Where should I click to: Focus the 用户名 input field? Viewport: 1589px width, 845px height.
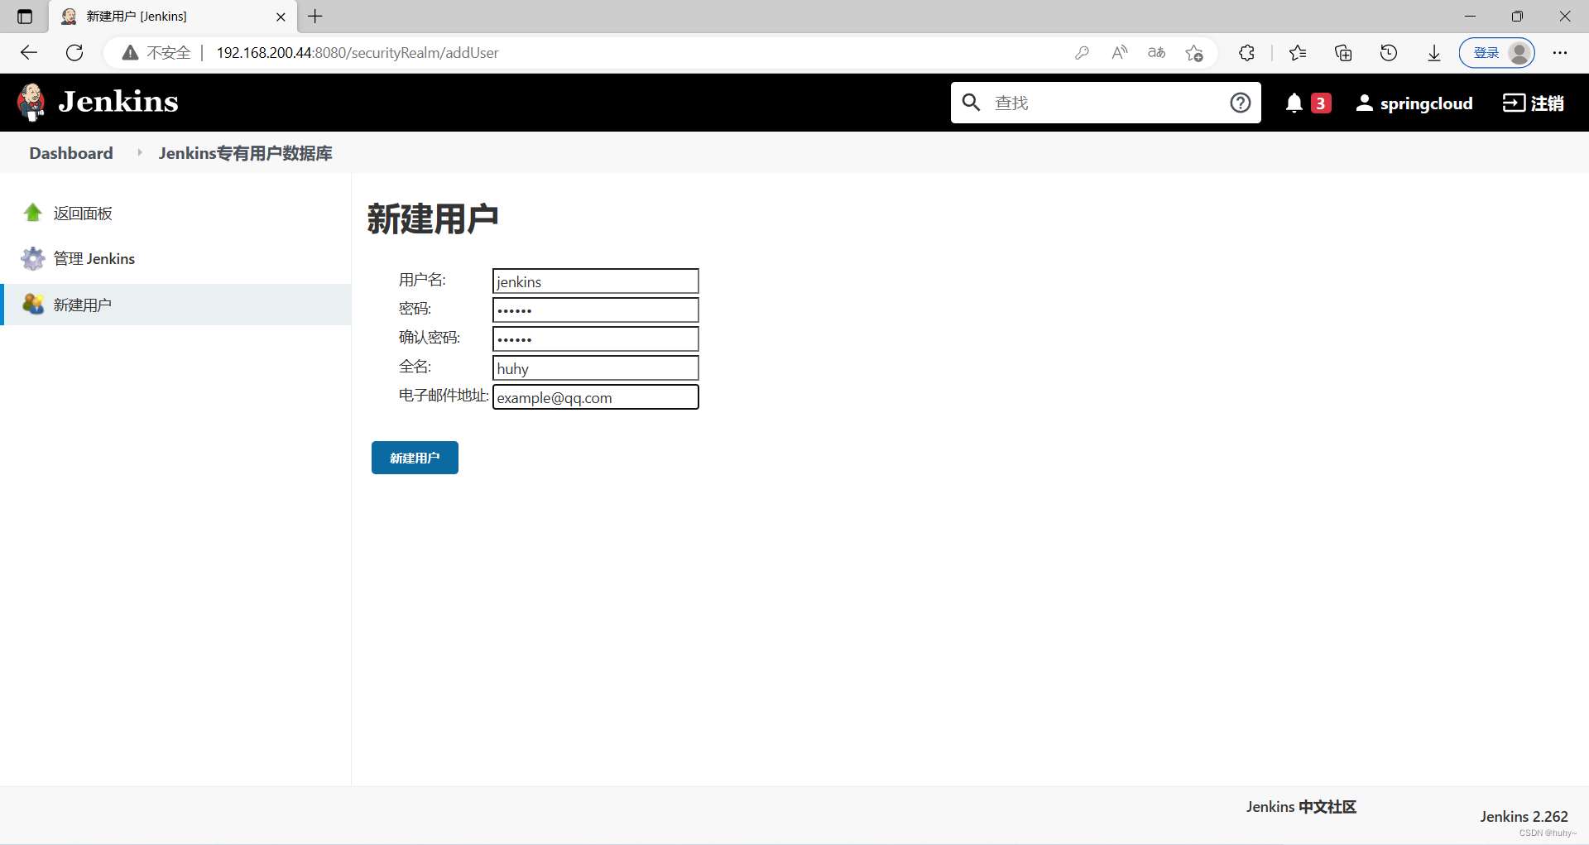[x=596, y=281]
